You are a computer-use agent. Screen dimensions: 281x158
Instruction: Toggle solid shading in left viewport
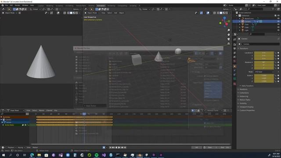click(71, 13)
